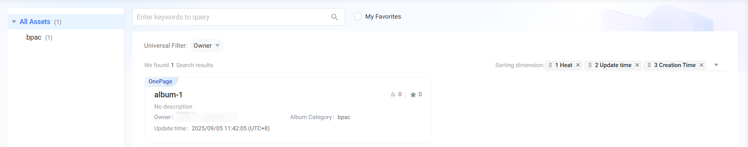This screenshot has width=748, height=147.
Task: Select All Assets in the sidebar
Action: coord(35,22)
